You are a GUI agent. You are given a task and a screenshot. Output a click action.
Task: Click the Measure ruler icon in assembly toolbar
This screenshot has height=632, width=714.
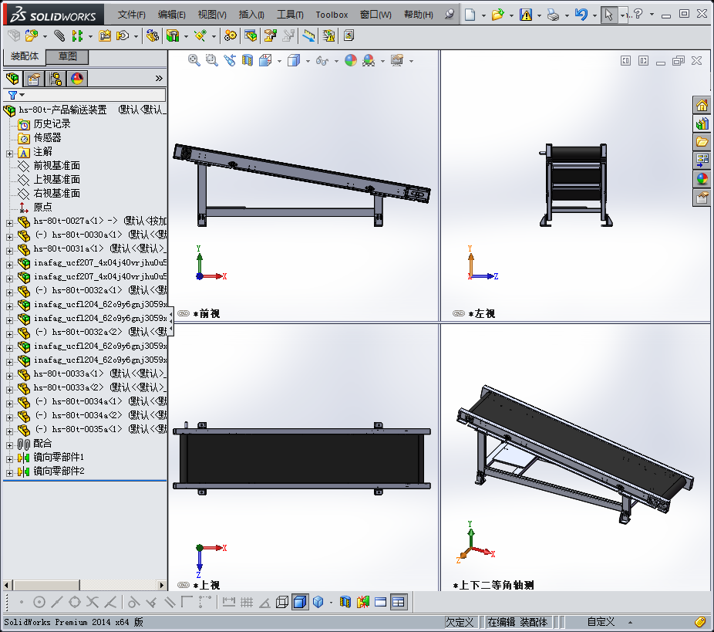point(308,35)
